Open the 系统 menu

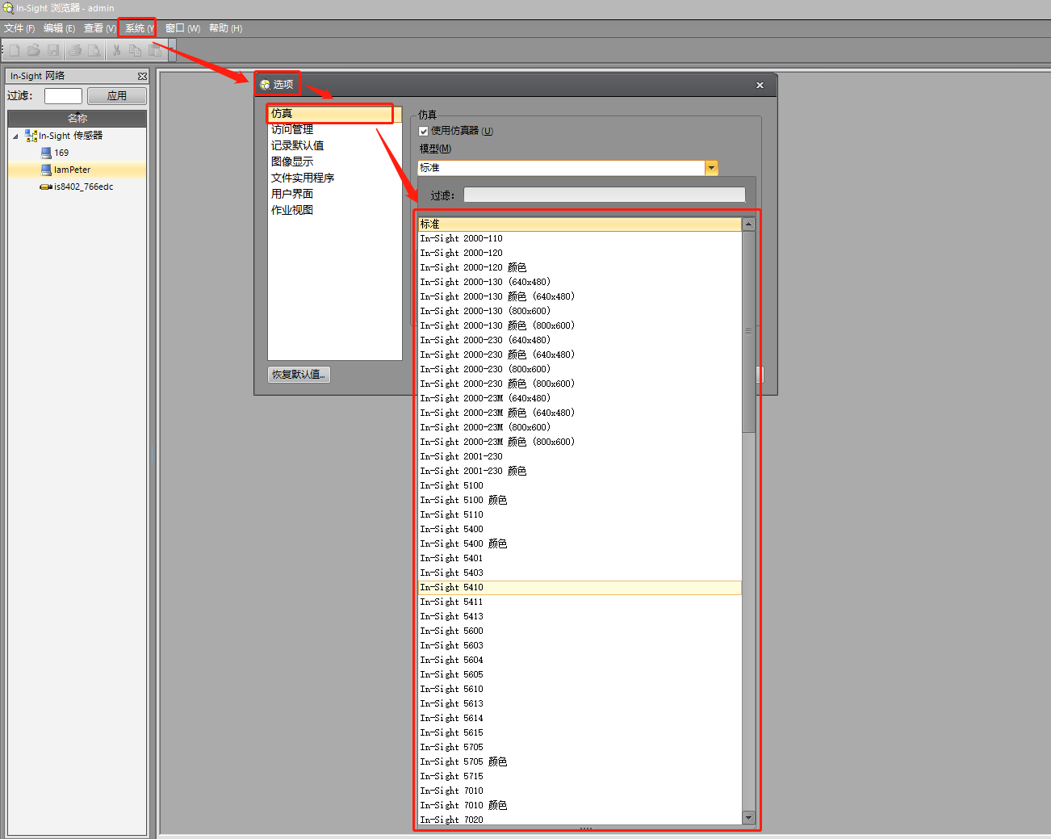coord(139,28)
